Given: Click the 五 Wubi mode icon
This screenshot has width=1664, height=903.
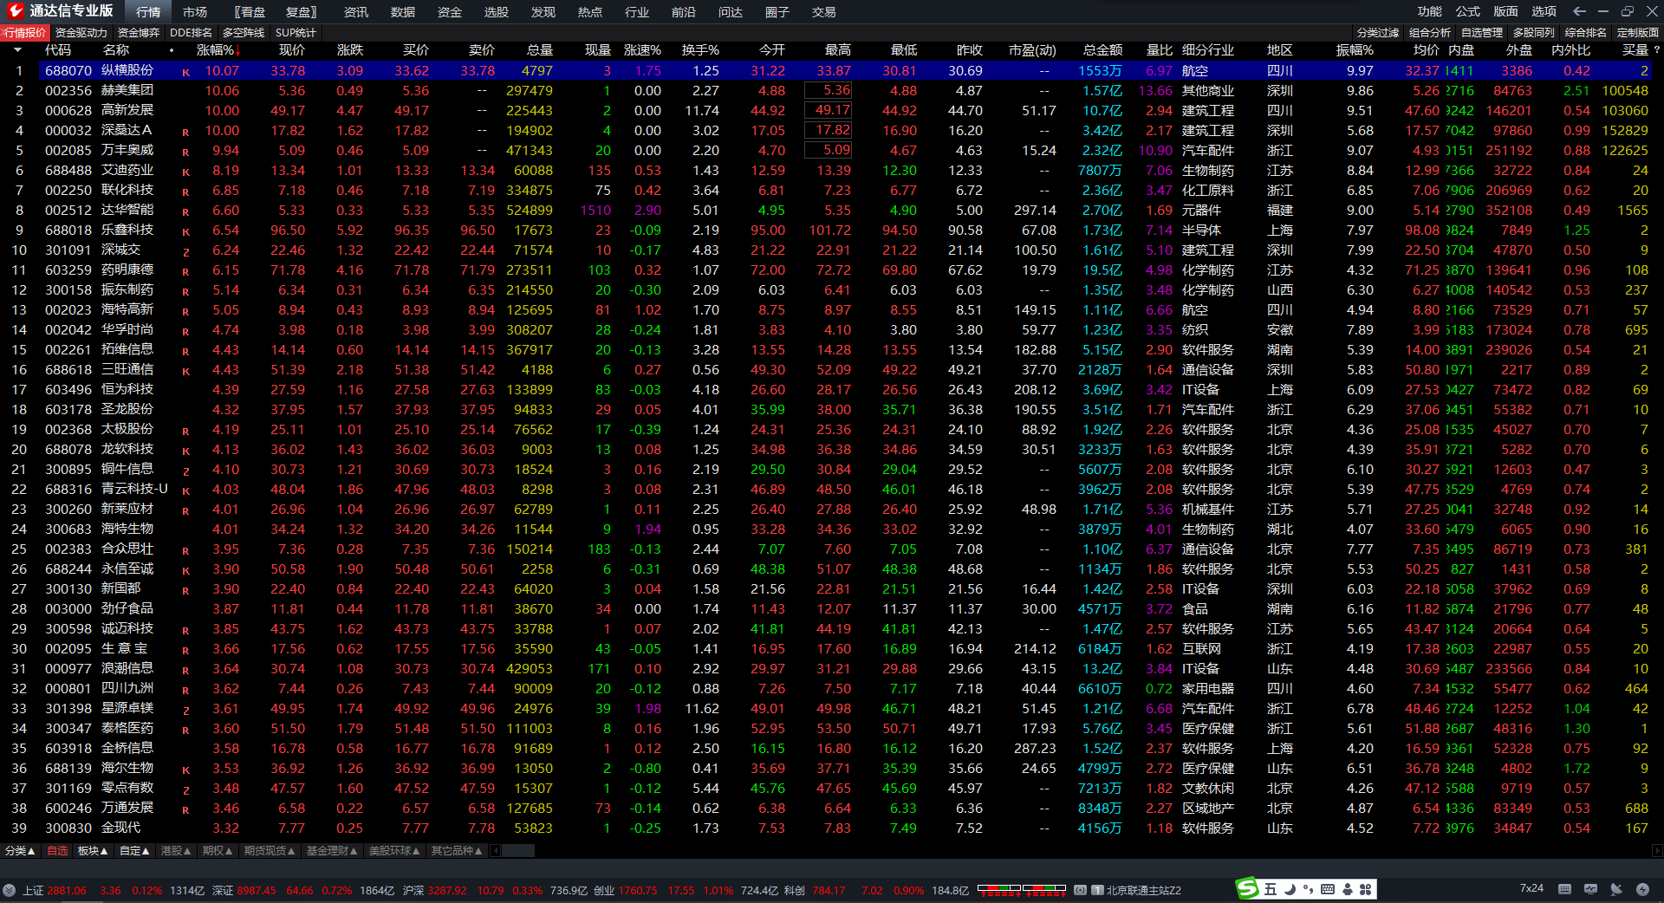Looking at the screenshot, I should [1271, 889].
